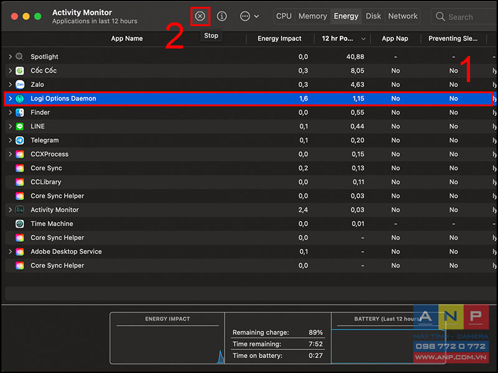Screen dimensions: 498x373
Task: Open the process info inspector icon
Action: (222, 16)
